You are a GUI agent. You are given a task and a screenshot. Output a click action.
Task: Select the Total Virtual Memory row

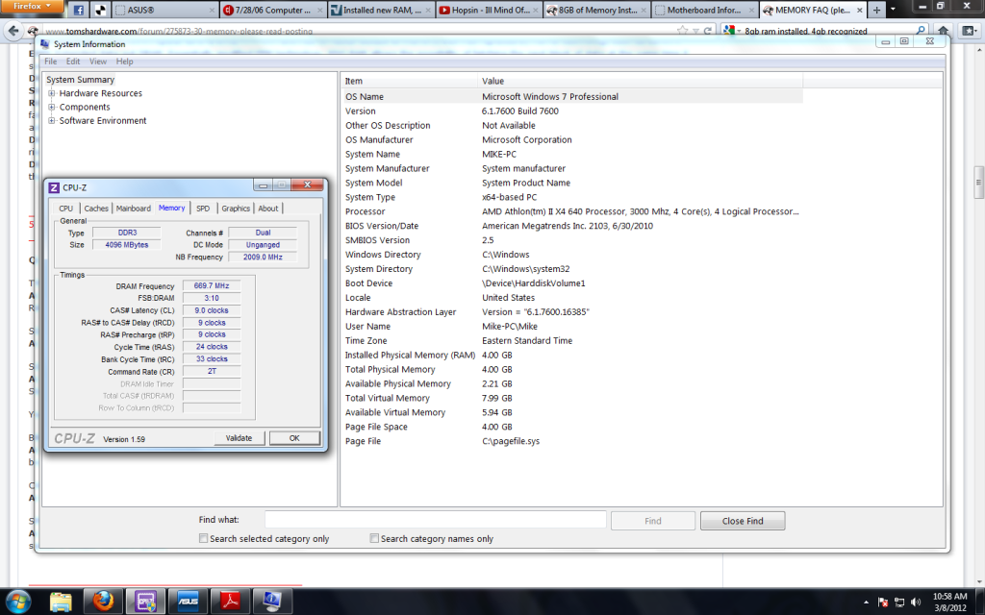point(572,398)
